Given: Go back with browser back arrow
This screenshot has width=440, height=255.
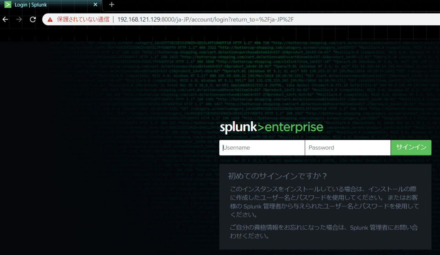Looking at the screenshot, I should click(5, 19).
